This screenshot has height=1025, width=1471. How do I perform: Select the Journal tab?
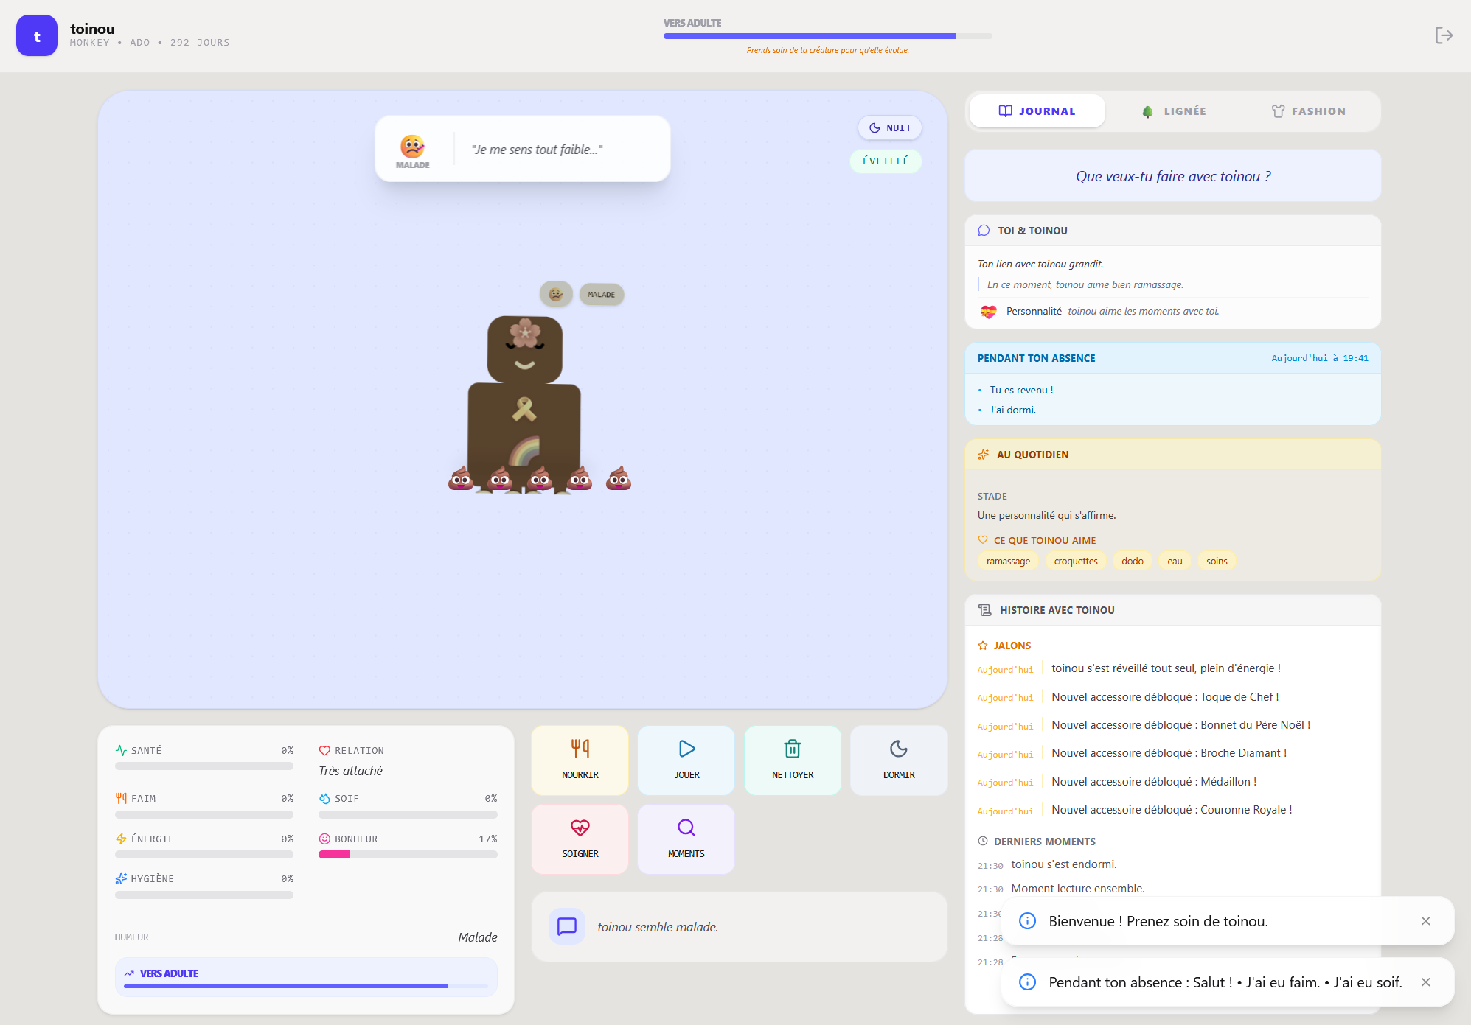pyautogui.click(x=1037, y=111)
